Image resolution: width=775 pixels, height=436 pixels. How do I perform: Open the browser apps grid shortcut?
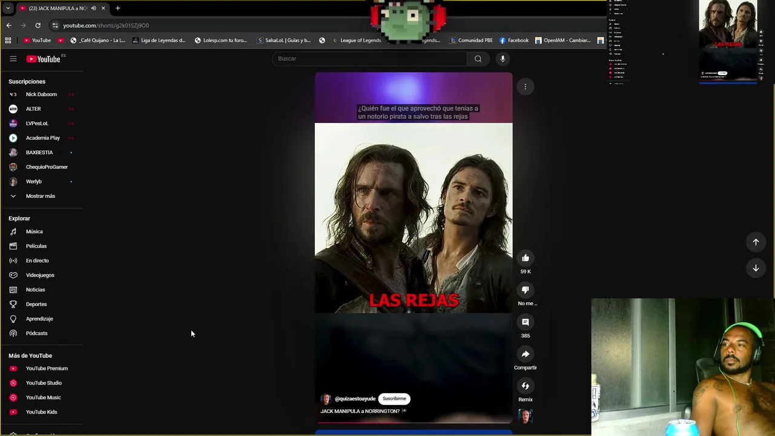(8, 41)
